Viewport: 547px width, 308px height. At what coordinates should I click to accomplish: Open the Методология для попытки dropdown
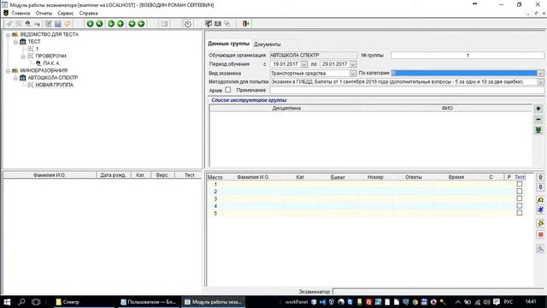[x=540, y=82]
